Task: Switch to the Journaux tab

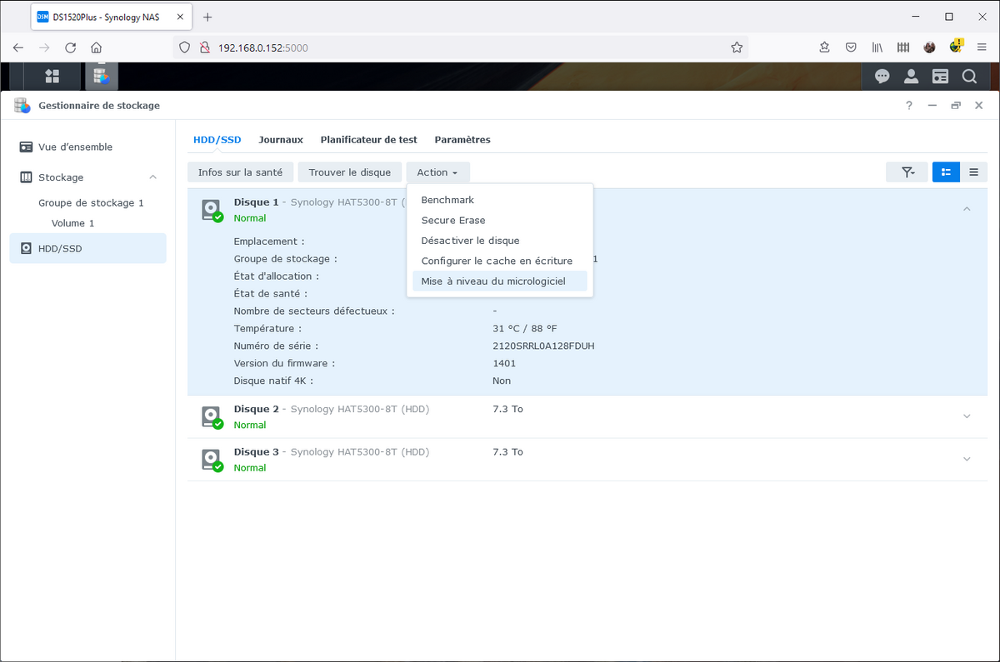Action: (281, 140)
